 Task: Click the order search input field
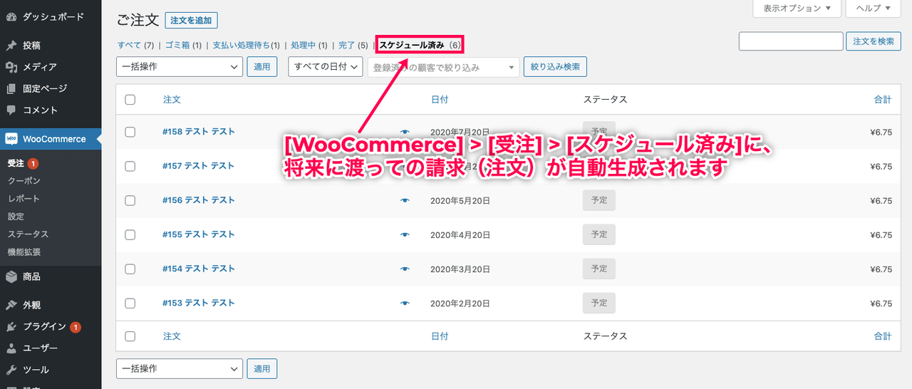pos(791,41)
